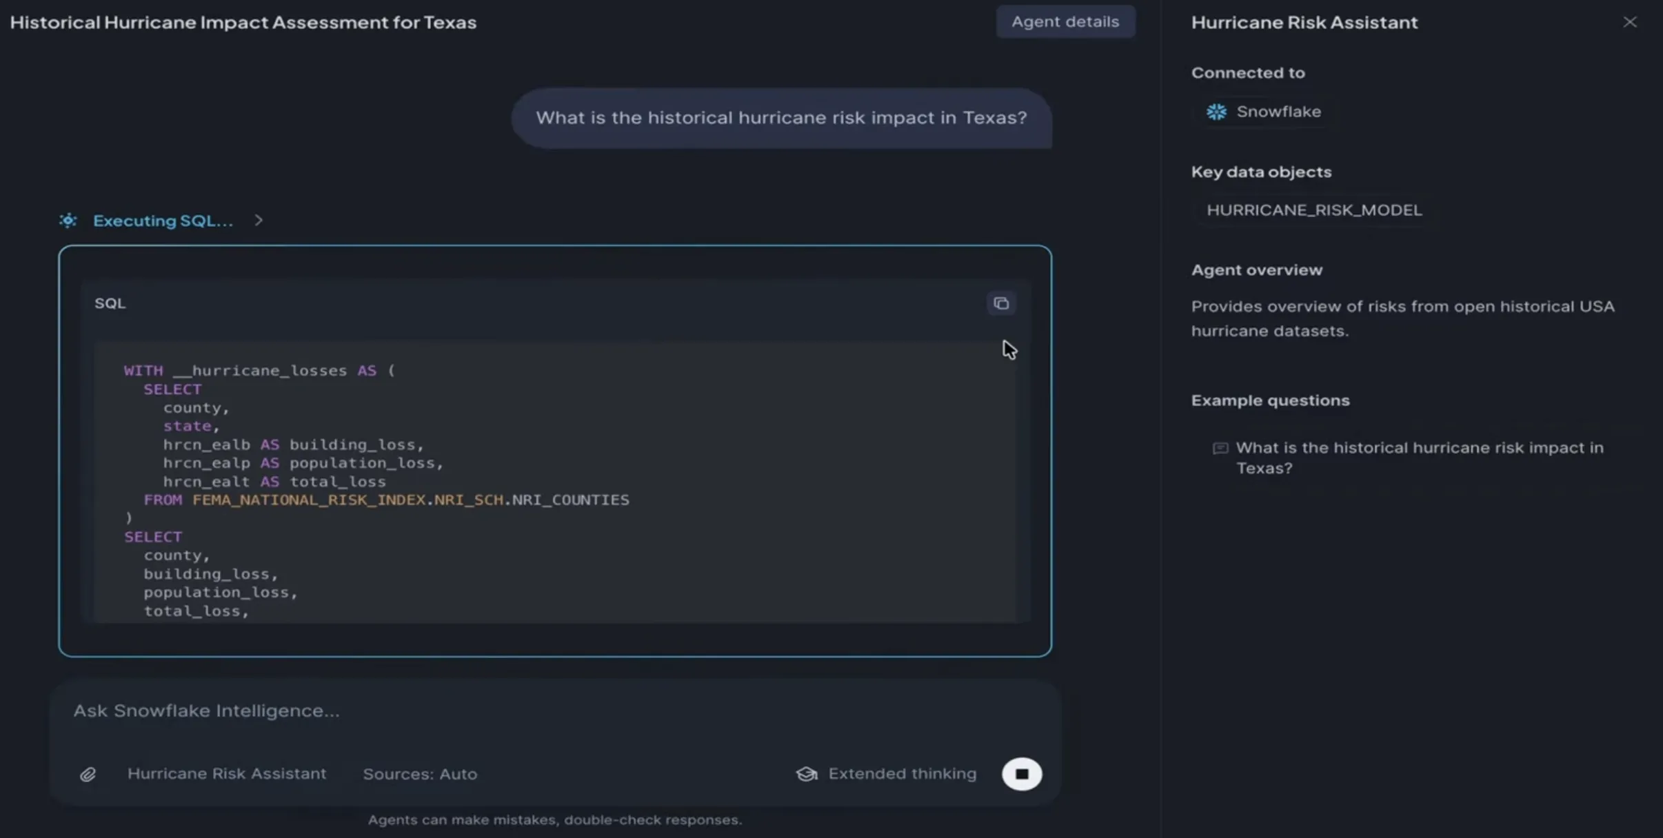Click the Agent overview heading
The height and width of the screenshot is (838, 1663).
(x=1257, y=270)
